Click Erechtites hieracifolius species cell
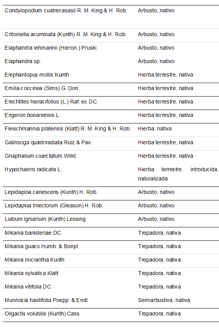219x327 pixels. tap(51, 102)
